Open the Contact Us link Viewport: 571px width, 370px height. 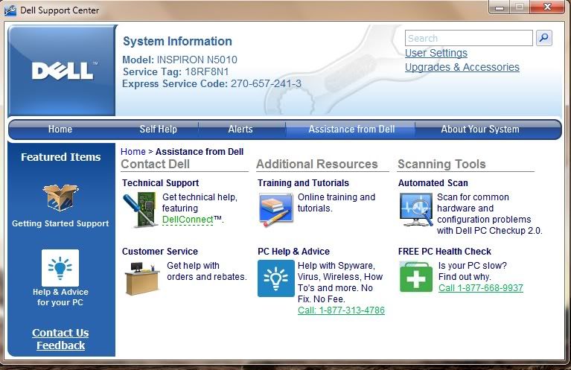pos(60,333)
